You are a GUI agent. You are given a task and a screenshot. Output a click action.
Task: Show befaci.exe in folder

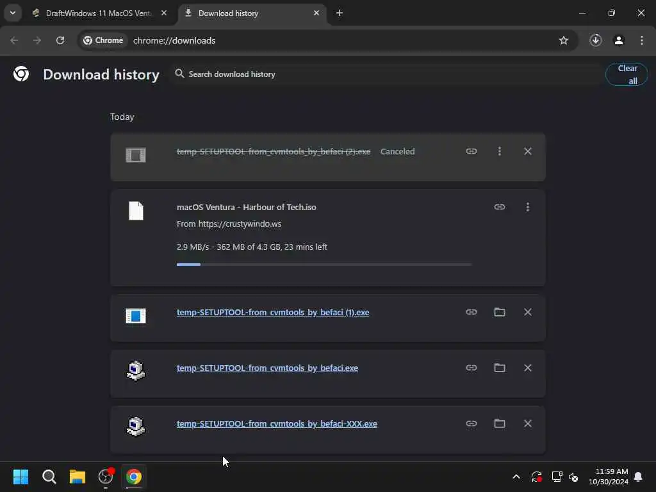pyautogui.click(x=500, y=368)
